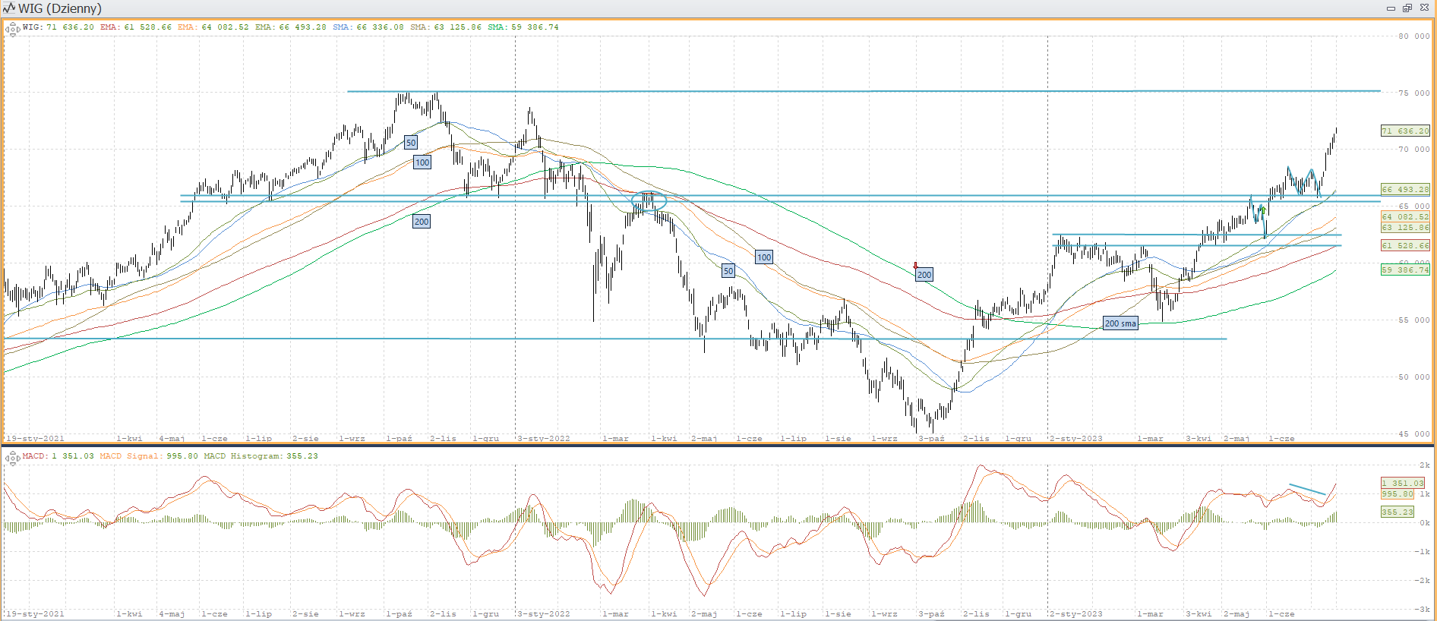The width and height of the screenshot is (1437, 621).
Task: Click the green SMA 59 386.74 legend entry
Action: [x=523, y=27]
